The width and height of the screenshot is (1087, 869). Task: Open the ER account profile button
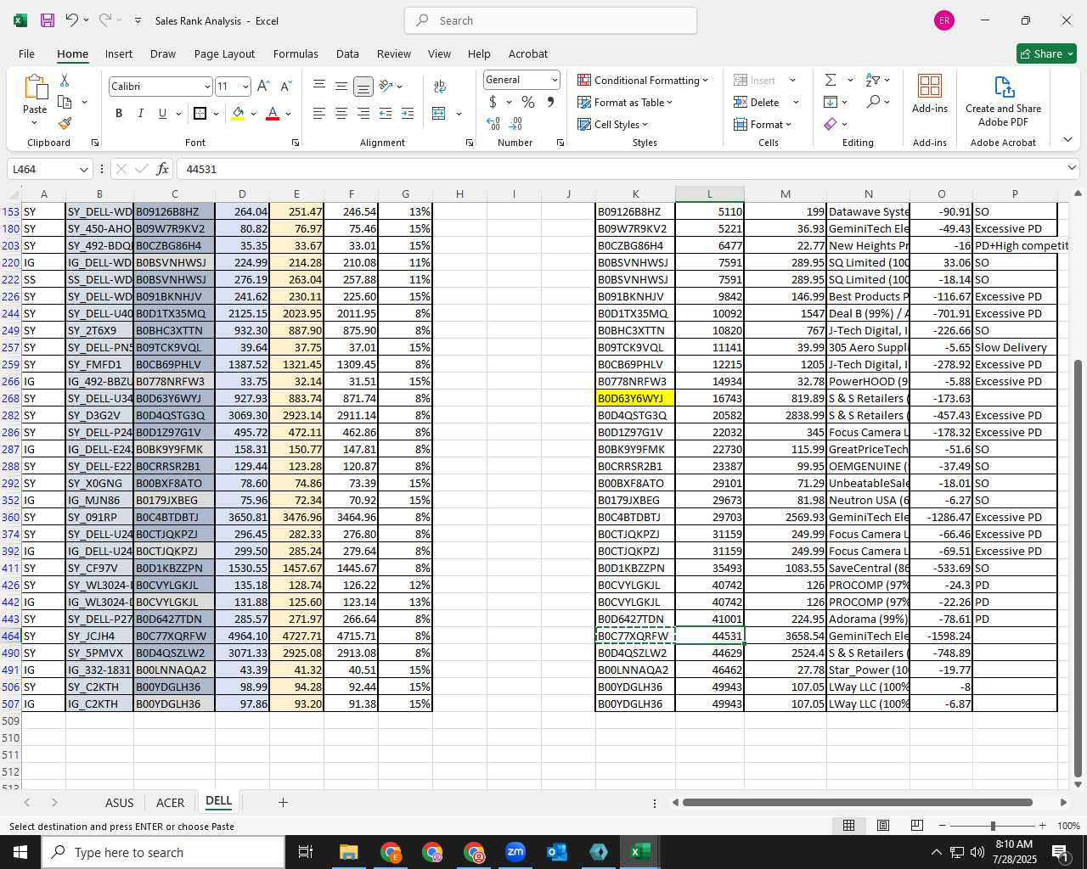(943, 20)
